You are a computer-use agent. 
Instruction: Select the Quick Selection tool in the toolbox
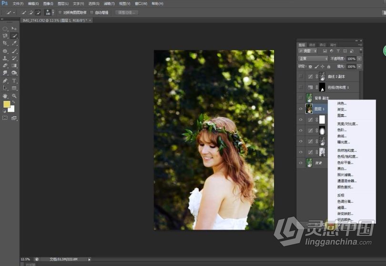[x=14, y=36]
